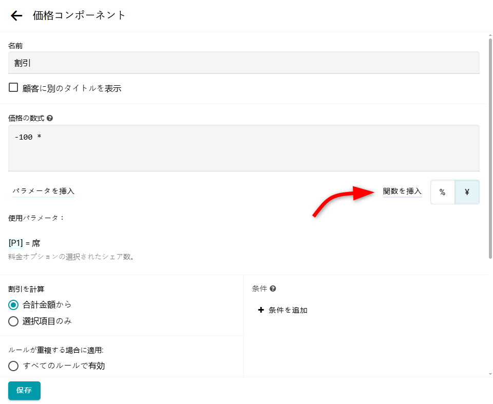The image size is (493, 404).
Task: Click the 割引を計算 heading
Action: click(26, 289)
